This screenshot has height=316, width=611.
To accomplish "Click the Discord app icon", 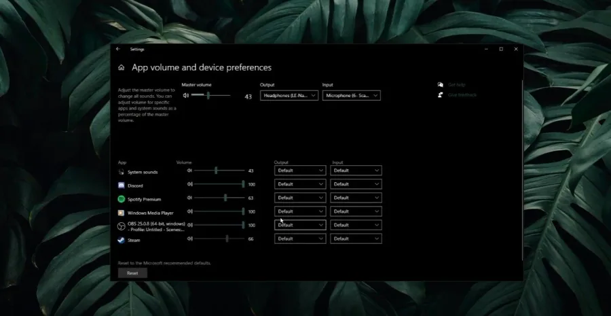I will coord(122,186).
